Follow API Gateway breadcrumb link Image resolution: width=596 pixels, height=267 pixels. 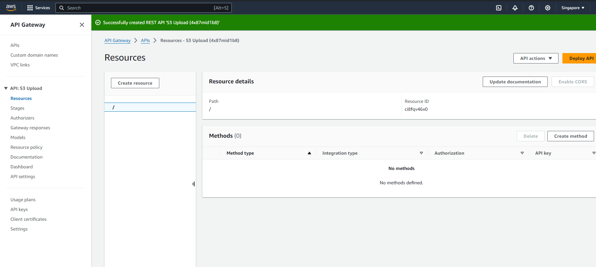pos(118,40)
